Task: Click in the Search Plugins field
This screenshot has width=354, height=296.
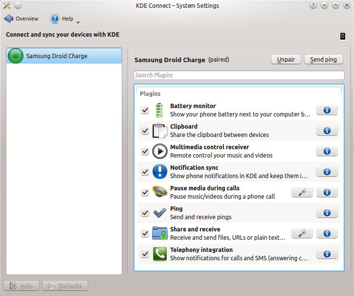Action: (239, 75)
